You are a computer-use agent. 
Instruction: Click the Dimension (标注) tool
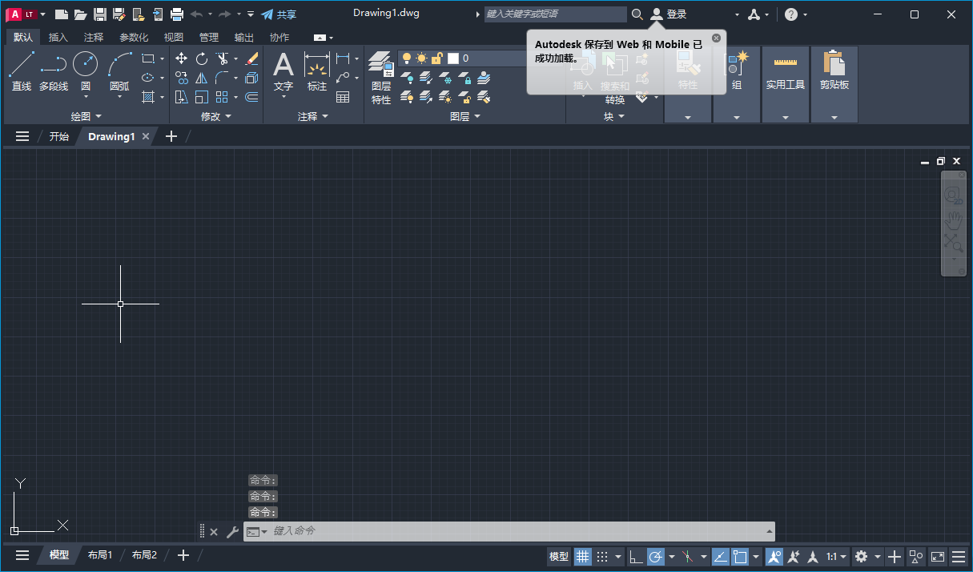click(x=316, y=70)
